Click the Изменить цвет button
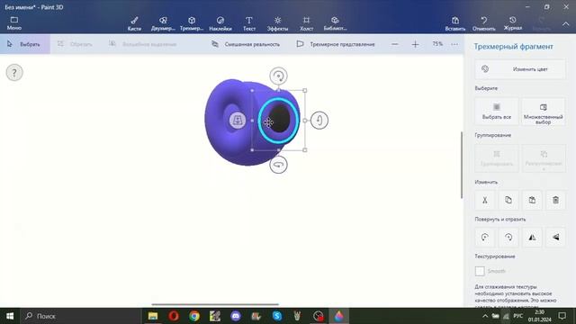Screen dimensions: 576x324 (520, 69)
